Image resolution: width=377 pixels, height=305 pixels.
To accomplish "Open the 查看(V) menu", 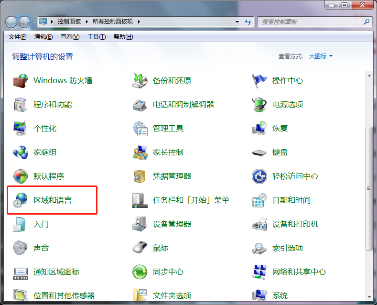I will click(70, 37).
